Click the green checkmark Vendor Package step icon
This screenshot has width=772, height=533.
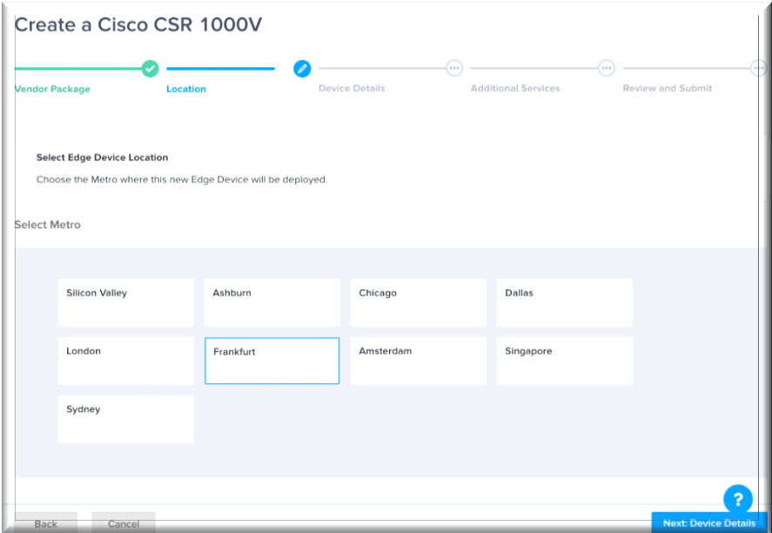coord(150,68)
